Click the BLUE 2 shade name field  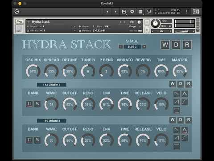(132, 47)
